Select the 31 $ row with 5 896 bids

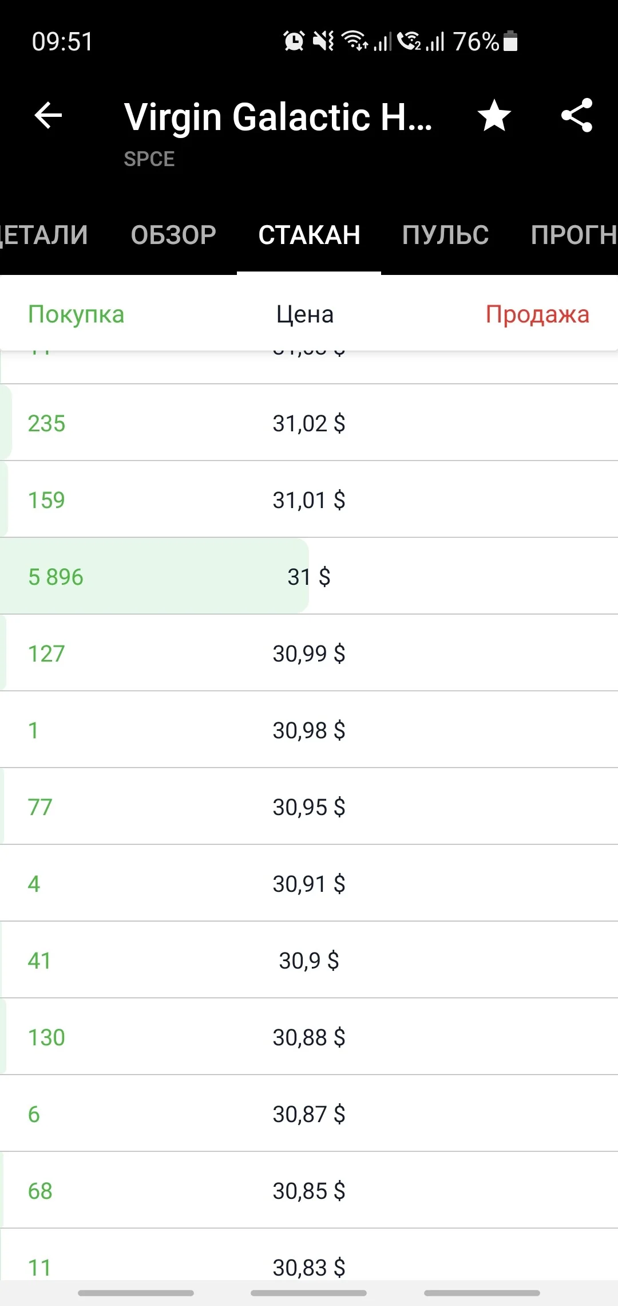[x=309, y=576]
